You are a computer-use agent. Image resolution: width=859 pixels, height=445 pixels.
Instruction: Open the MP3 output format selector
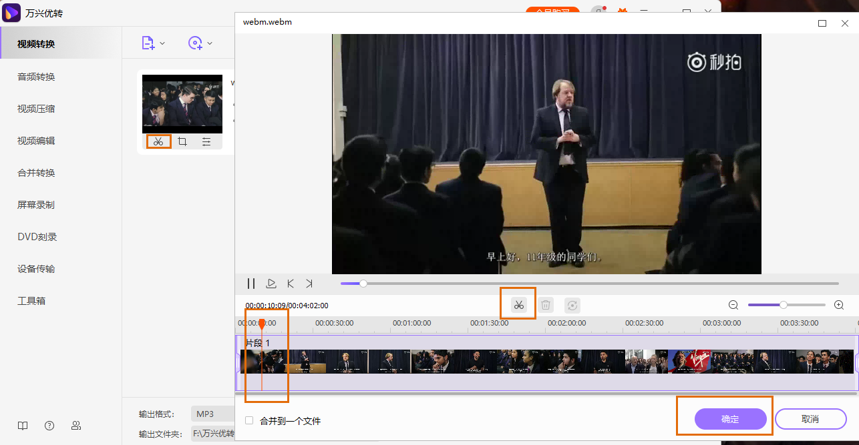click(x=212, y=414)
